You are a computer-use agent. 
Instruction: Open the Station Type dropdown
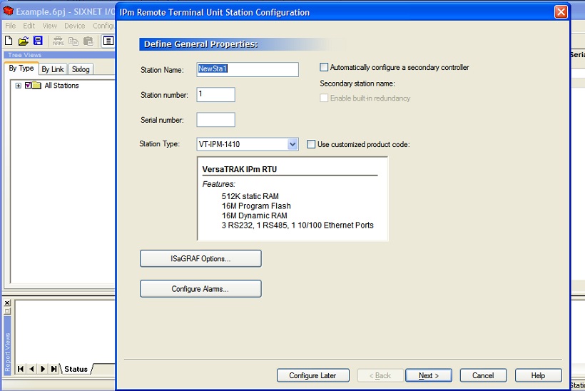(293, 144)
